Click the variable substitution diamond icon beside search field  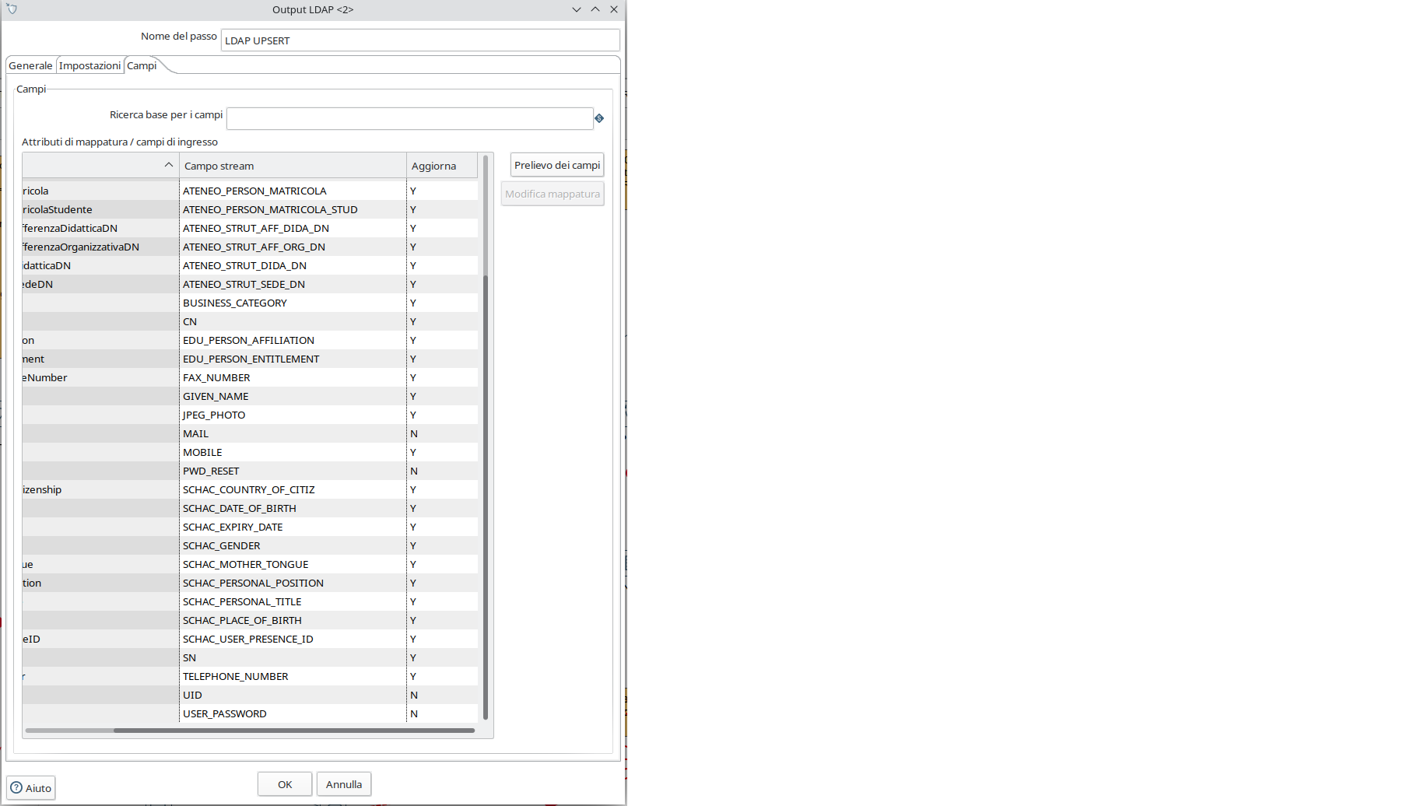click(599, 118)
